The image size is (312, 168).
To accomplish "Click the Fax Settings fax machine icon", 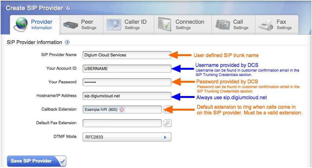I will click(266, 25).
